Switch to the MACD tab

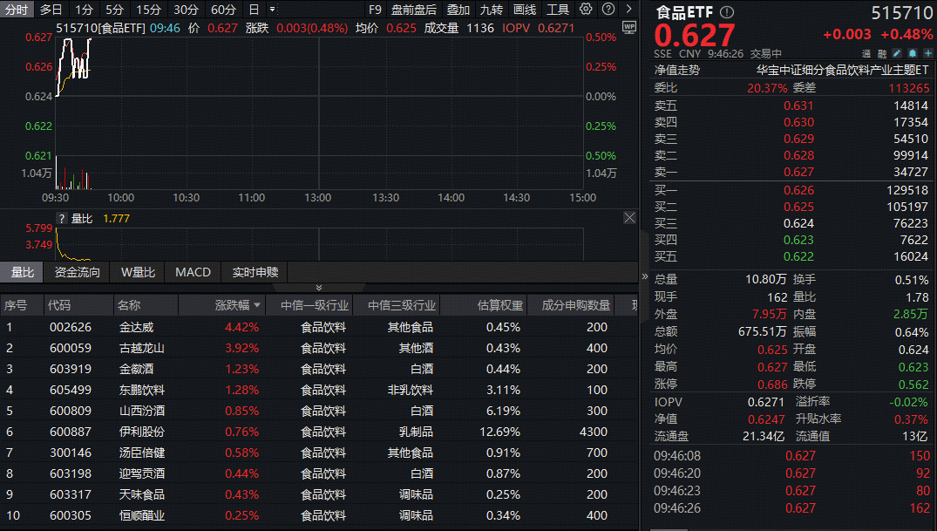[x=192, y=272]
